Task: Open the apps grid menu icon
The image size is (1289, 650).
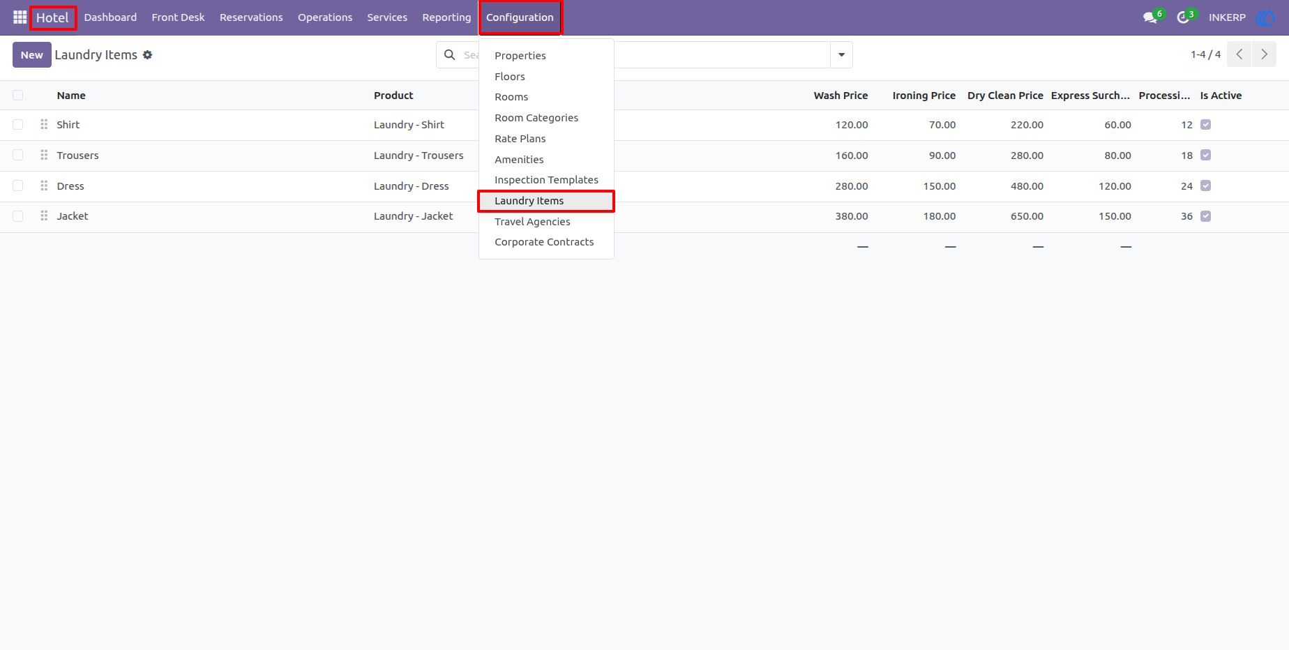Action: pos(20,17)
